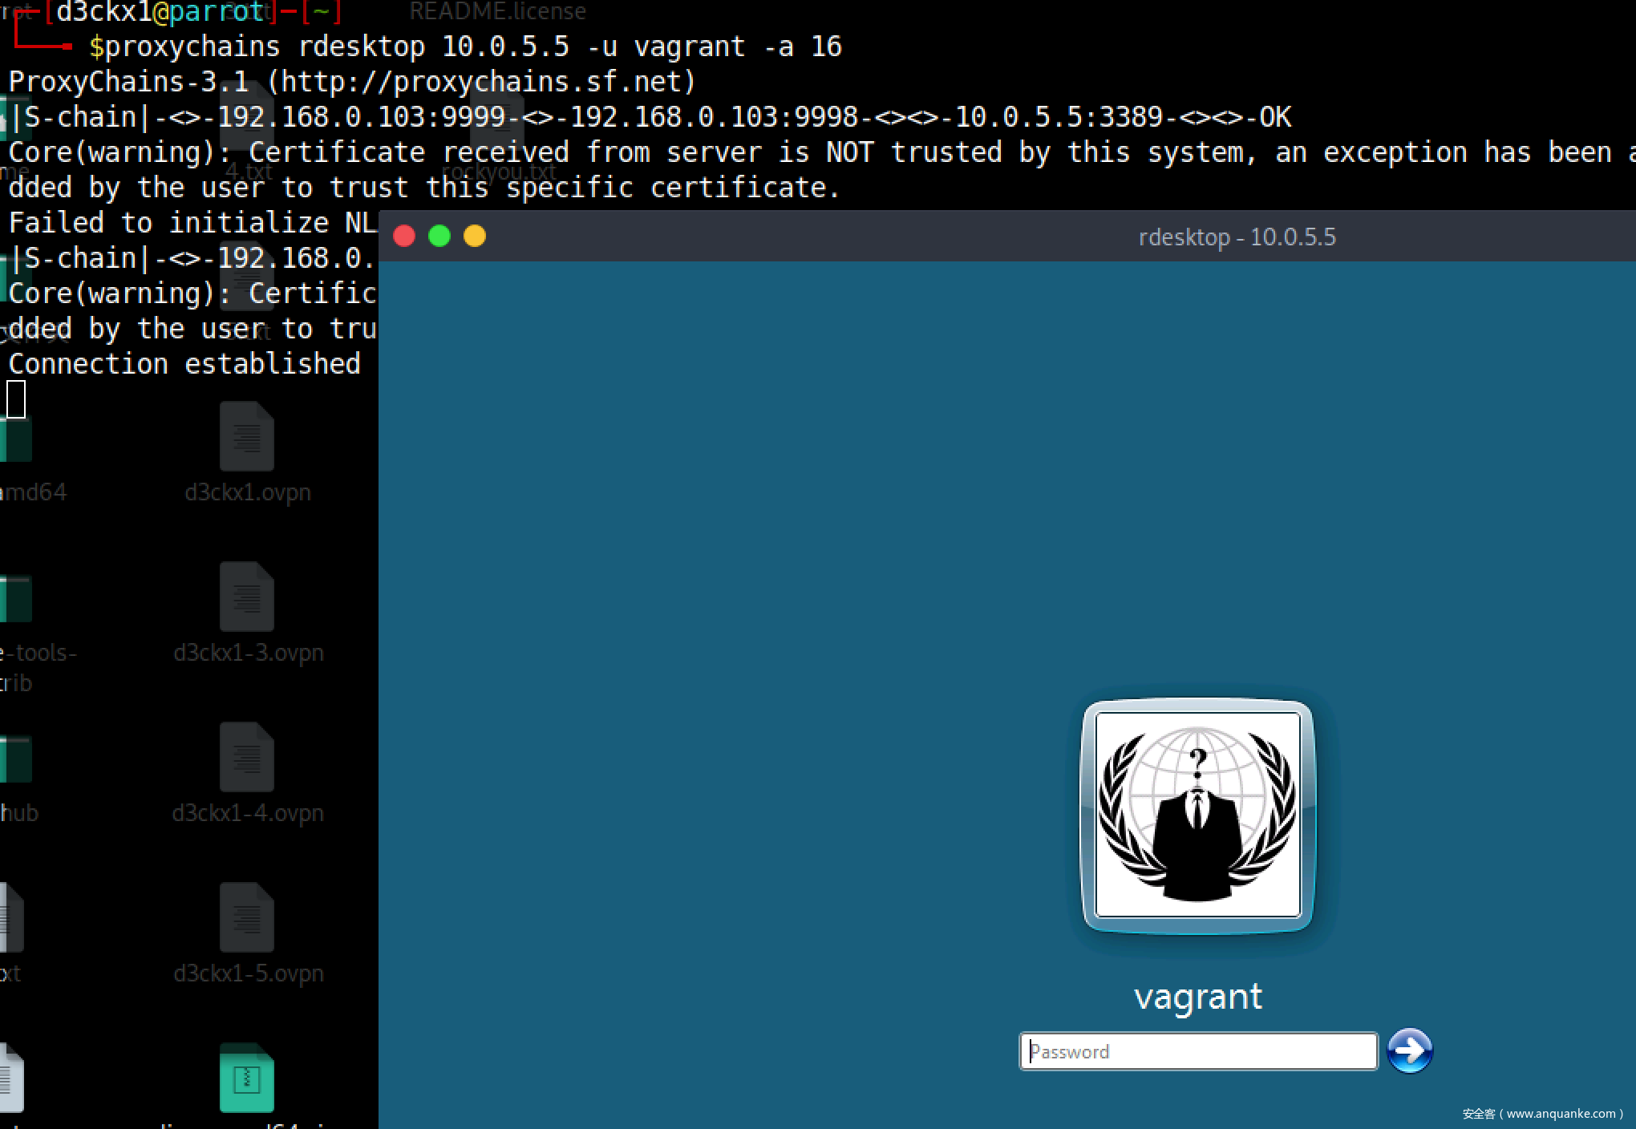
Task: Click the vagrant username label
Action: 1197,997
